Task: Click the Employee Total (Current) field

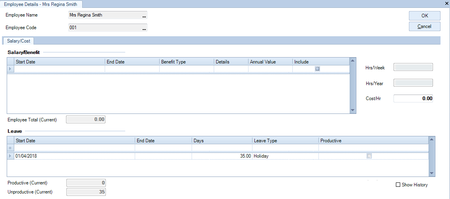Action: (86, 119)
